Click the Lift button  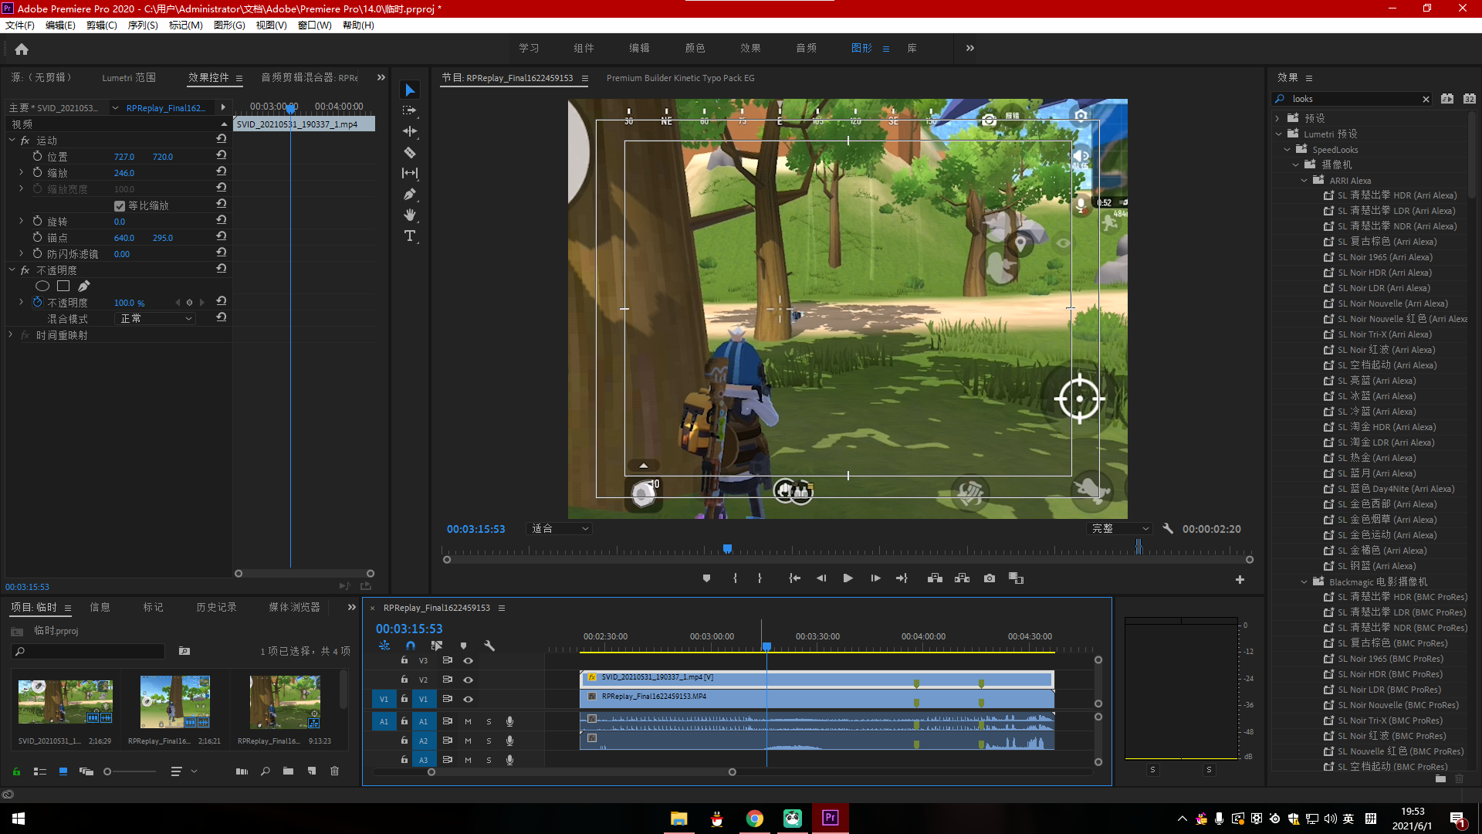pyautogui.click(x=935, y=578)
